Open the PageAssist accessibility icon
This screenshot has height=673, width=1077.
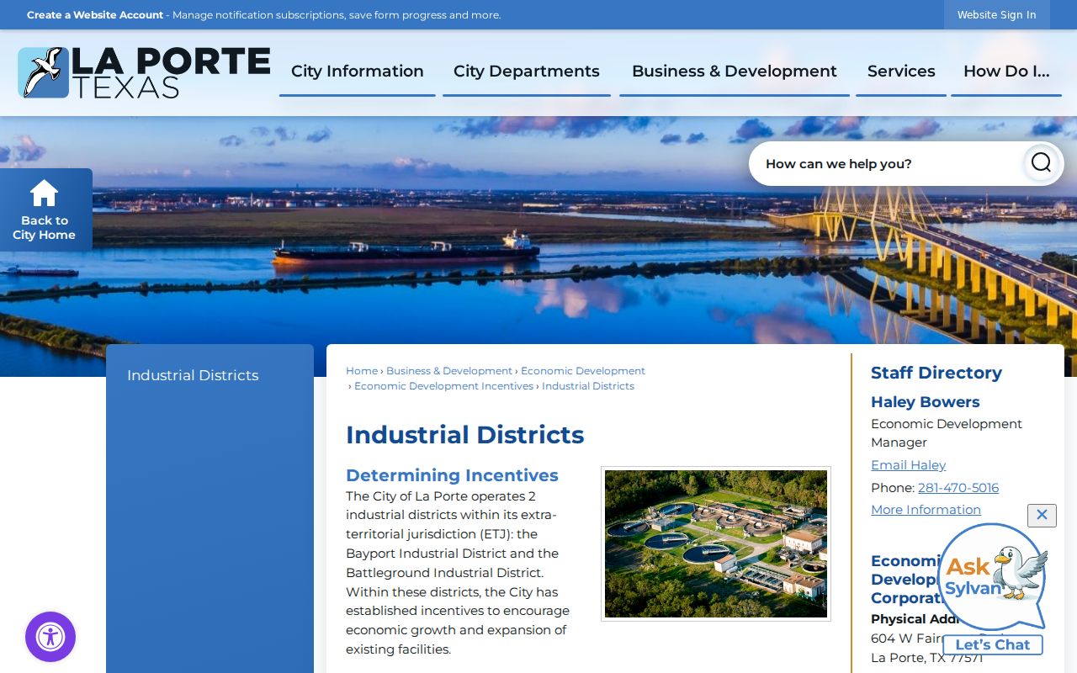pyautogui.click(x=50, y=637)
